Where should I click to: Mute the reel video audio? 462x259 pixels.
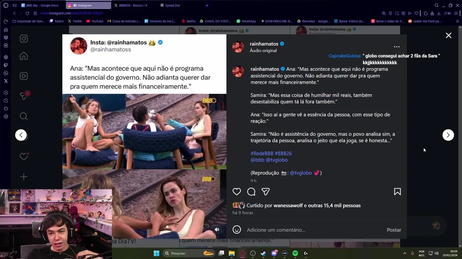[217, 230]
